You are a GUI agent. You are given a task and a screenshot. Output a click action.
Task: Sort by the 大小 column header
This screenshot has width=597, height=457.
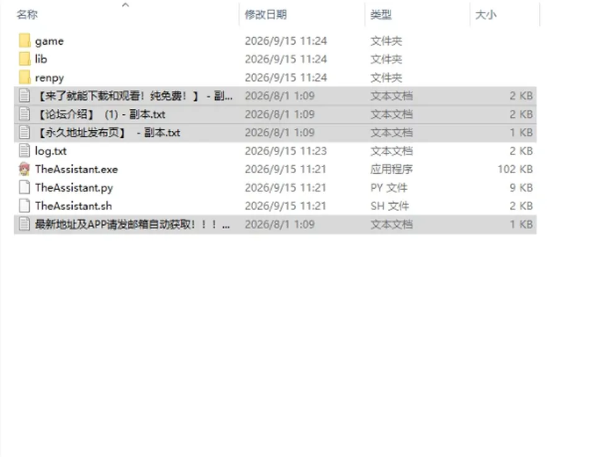tap(486, 14)
